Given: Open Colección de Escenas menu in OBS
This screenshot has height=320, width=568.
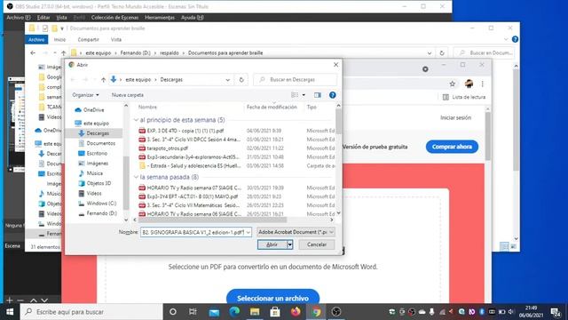Looking at the screenshot, I should [x=114, y=18].
